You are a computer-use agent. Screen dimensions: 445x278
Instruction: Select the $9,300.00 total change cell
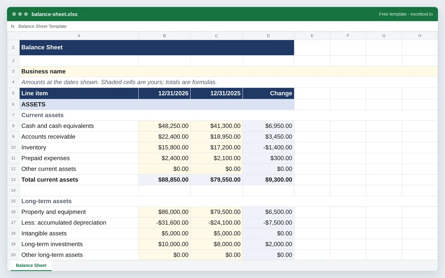268,180
